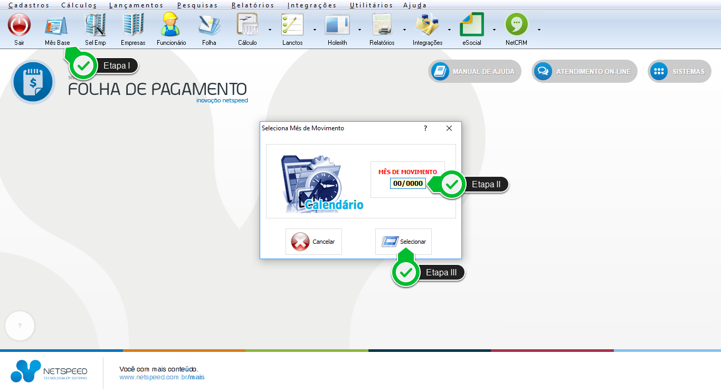Expand the eSocial dropdown arrow
This screenshot has width=721, height=392.
494,30
